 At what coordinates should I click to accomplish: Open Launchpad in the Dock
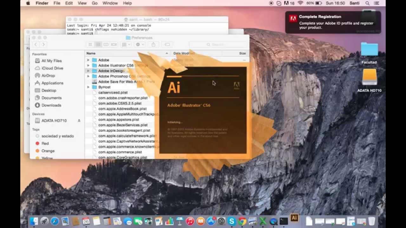tap(44, 221)
